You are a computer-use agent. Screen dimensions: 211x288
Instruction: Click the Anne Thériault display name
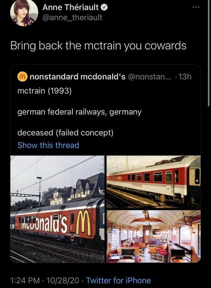[x=71, y=7]
